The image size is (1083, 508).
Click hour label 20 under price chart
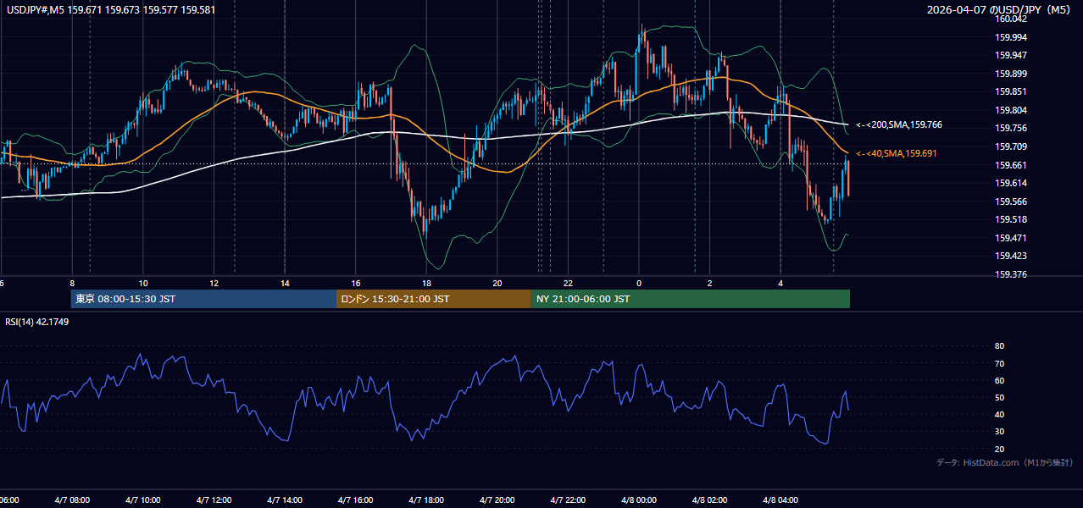tap(497, 283)
